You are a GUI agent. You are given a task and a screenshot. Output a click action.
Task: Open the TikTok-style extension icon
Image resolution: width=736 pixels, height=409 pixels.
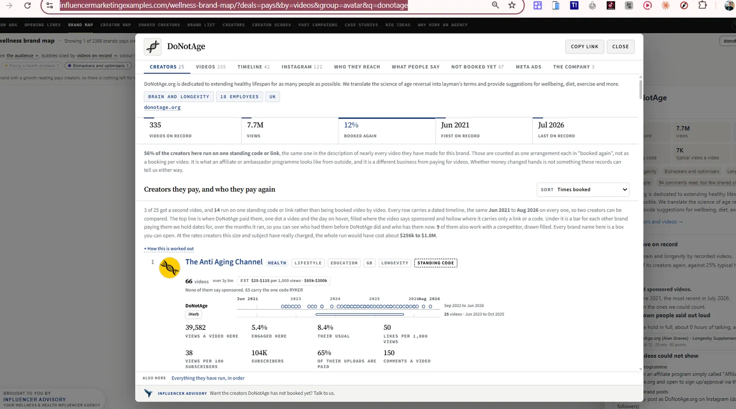click(611, 6)
